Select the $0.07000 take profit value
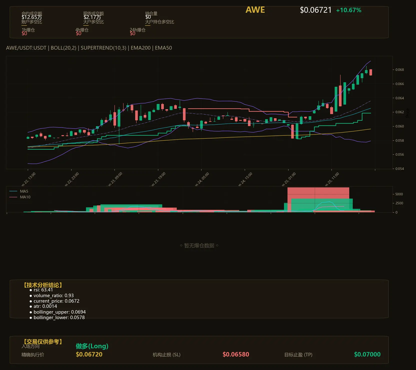The height and width of the screenshot is (370, 416). (367, 355)
